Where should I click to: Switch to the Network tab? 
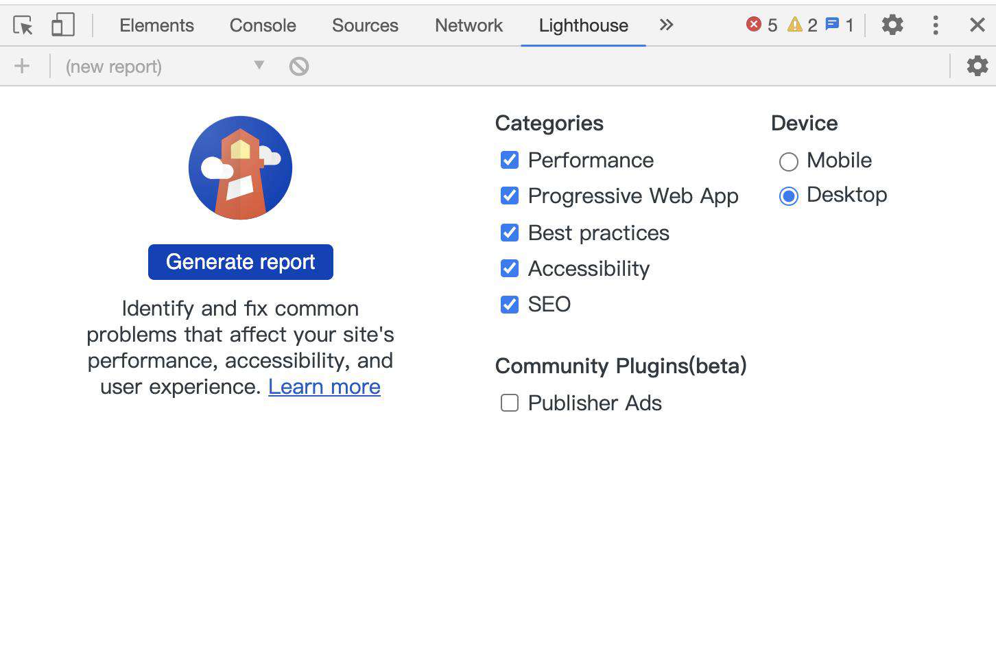(469, 25)
